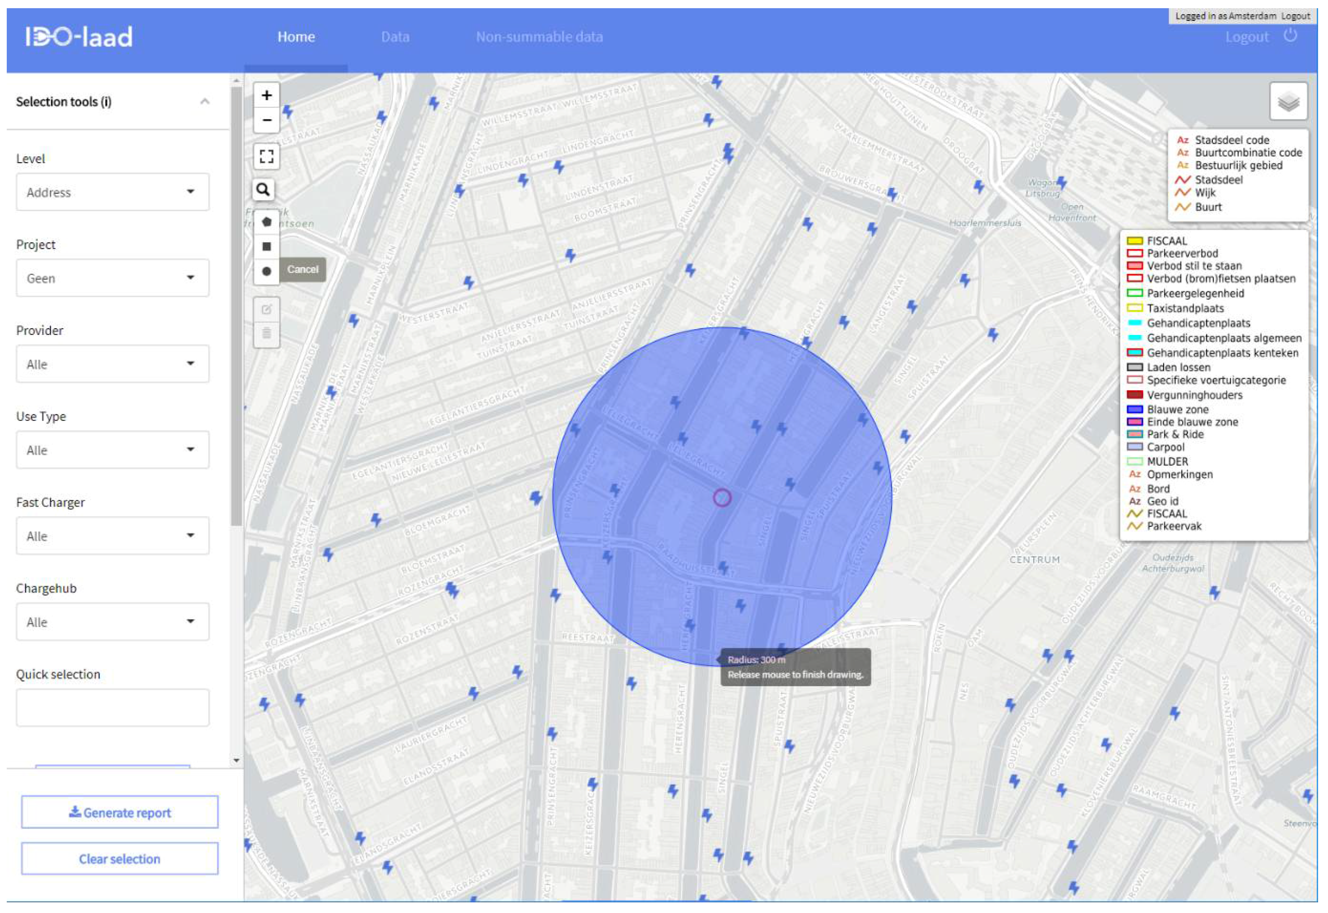Select the polygon drawing tool
This screenshot has height=913, width=1328.
click(x=266, y=222)
